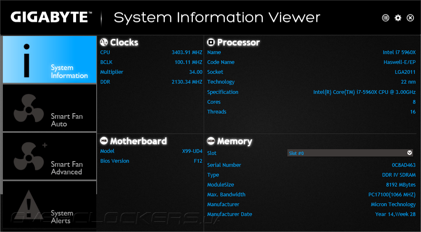The width and height of the screenshot is (421, 232).
Task: Click the Serial Number label
Action: [x=224, y=165]
